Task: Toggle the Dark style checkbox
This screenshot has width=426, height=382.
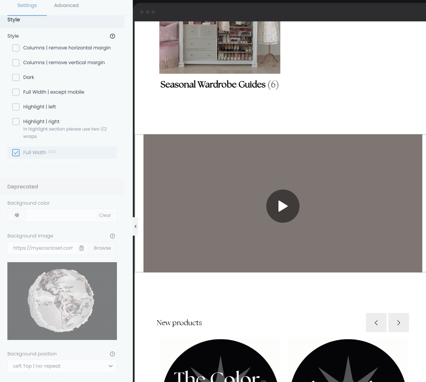Action: (x=16, y=77)
